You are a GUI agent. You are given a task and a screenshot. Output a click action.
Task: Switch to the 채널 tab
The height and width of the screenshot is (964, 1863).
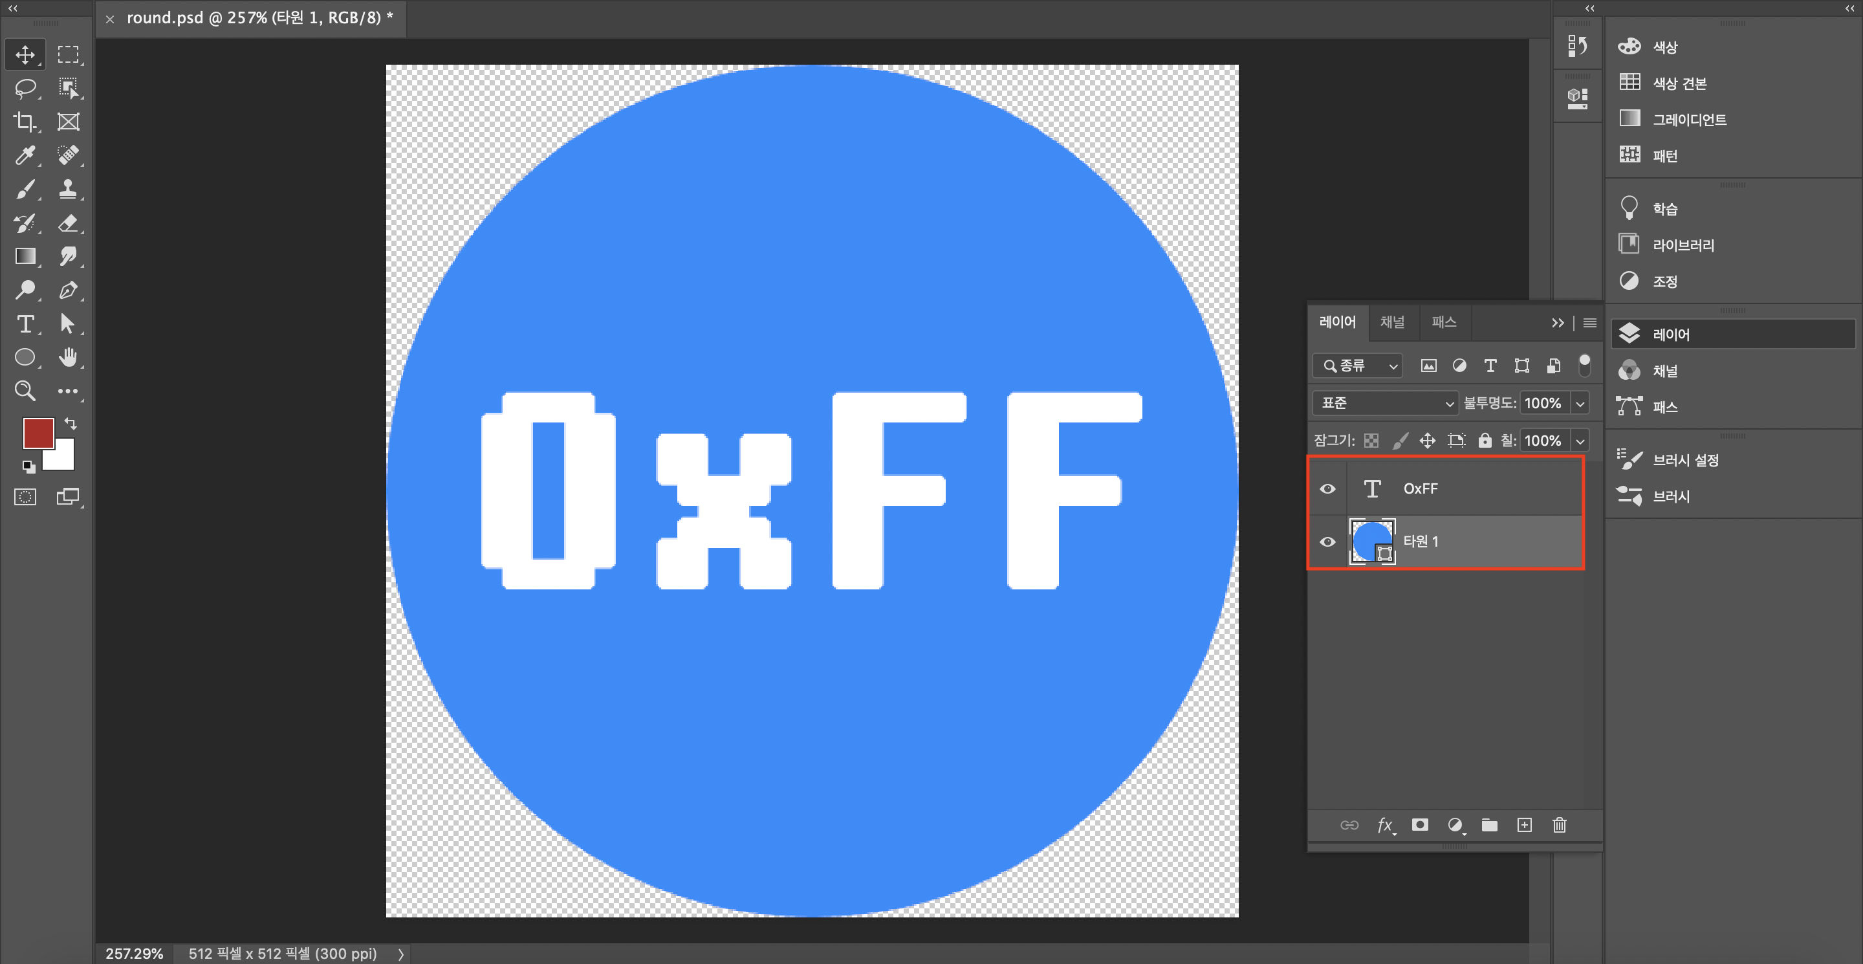[x=1392, y=322]
